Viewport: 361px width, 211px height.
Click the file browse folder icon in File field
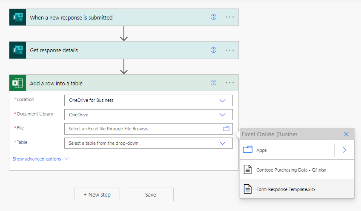coord(226,129)
